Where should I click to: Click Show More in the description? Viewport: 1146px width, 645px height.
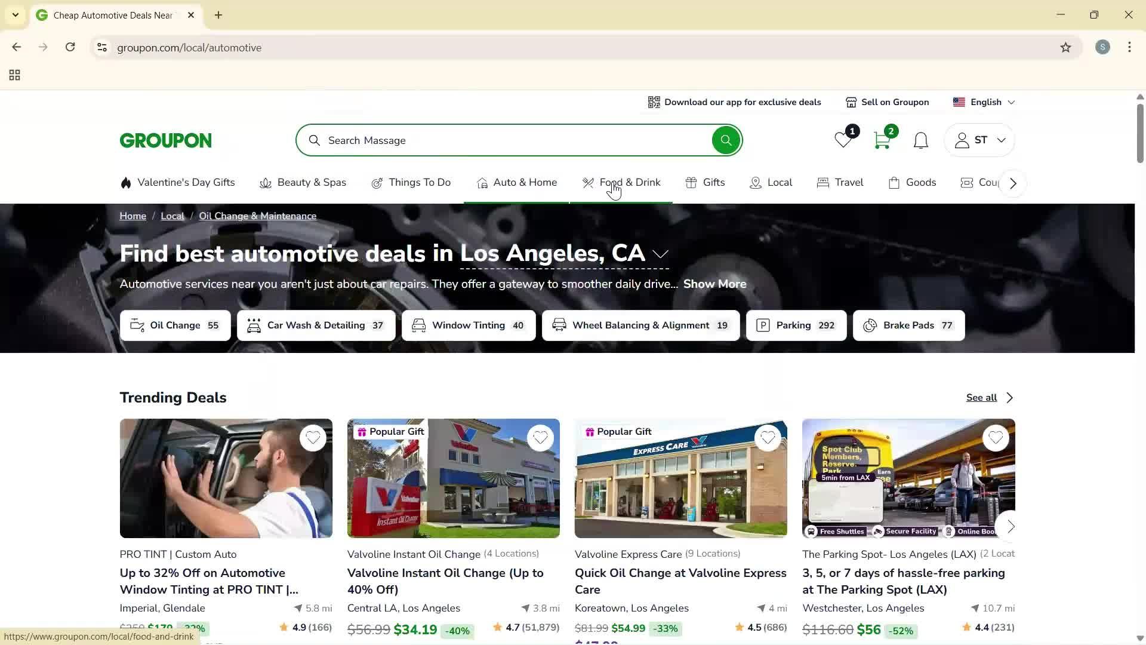(x=714, y=284)
